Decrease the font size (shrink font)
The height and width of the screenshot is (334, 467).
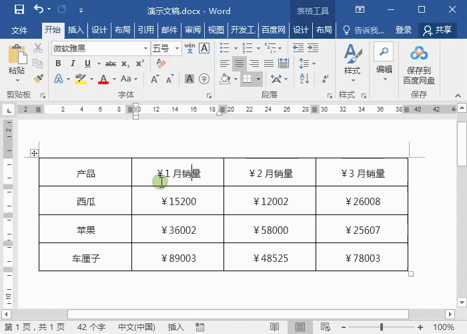point(169,79)
